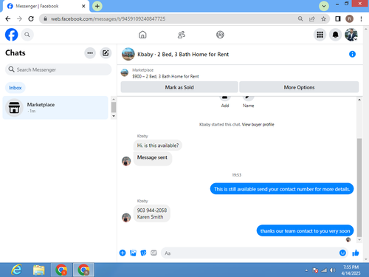
Task: Open Chrome profile R avatar
Action: (x=349, y=18)
